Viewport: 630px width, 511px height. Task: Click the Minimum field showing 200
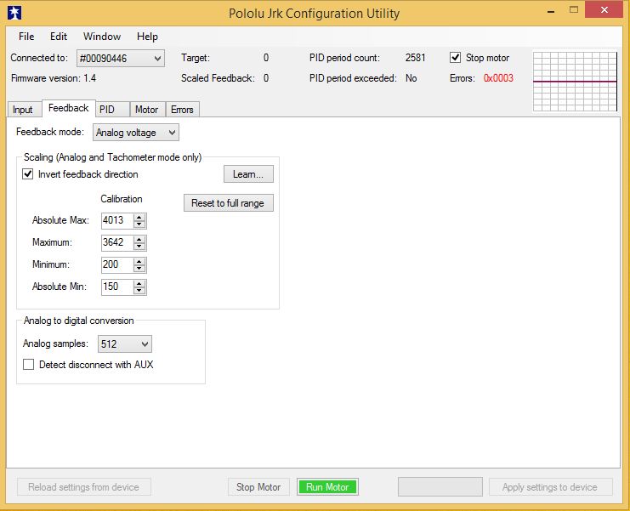(x=117, y=264)
